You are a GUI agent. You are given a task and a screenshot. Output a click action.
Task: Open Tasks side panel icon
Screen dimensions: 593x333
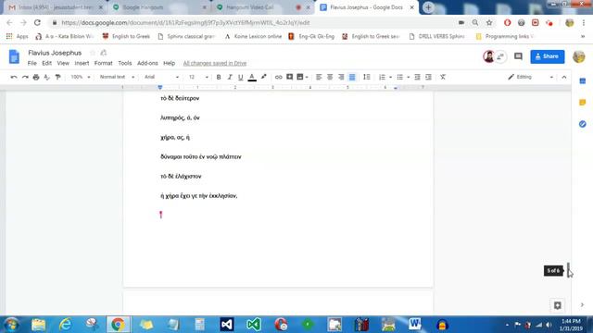(583, 124)
